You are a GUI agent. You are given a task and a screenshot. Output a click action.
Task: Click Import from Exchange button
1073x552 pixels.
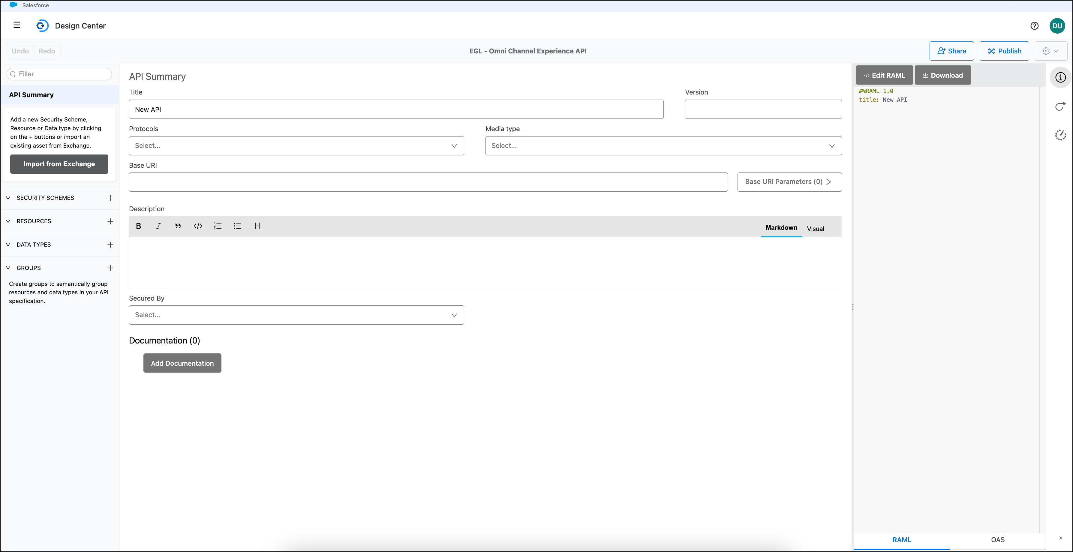59,164
